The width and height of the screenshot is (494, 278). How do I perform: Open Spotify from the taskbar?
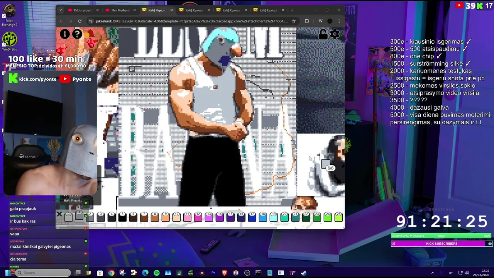click(x=156, y=273)
